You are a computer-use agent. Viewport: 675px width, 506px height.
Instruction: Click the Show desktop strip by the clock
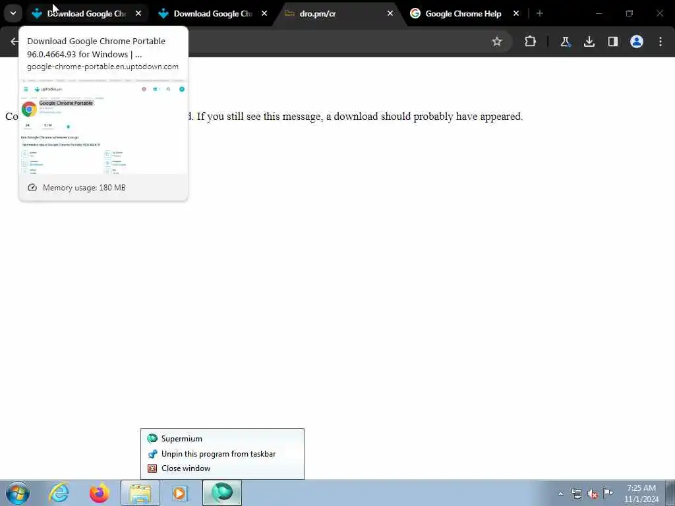(670, 493)
